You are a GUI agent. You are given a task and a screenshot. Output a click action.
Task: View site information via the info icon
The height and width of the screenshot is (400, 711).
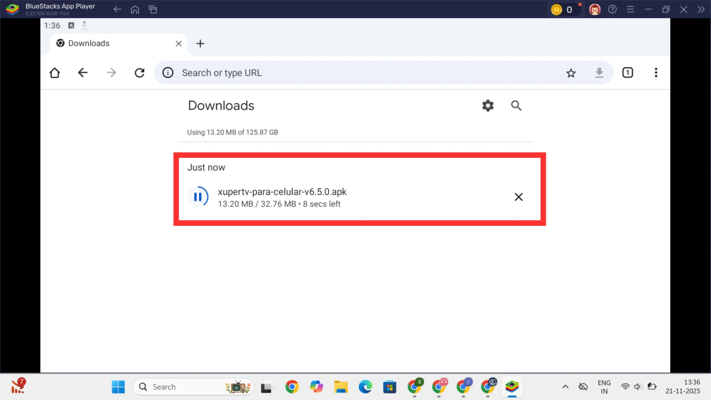click(168, 73)
